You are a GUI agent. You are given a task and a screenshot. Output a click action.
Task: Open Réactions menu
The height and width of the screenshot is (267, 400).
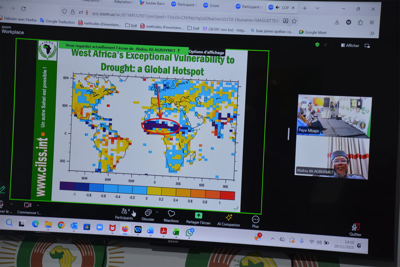tap(171, 215)
